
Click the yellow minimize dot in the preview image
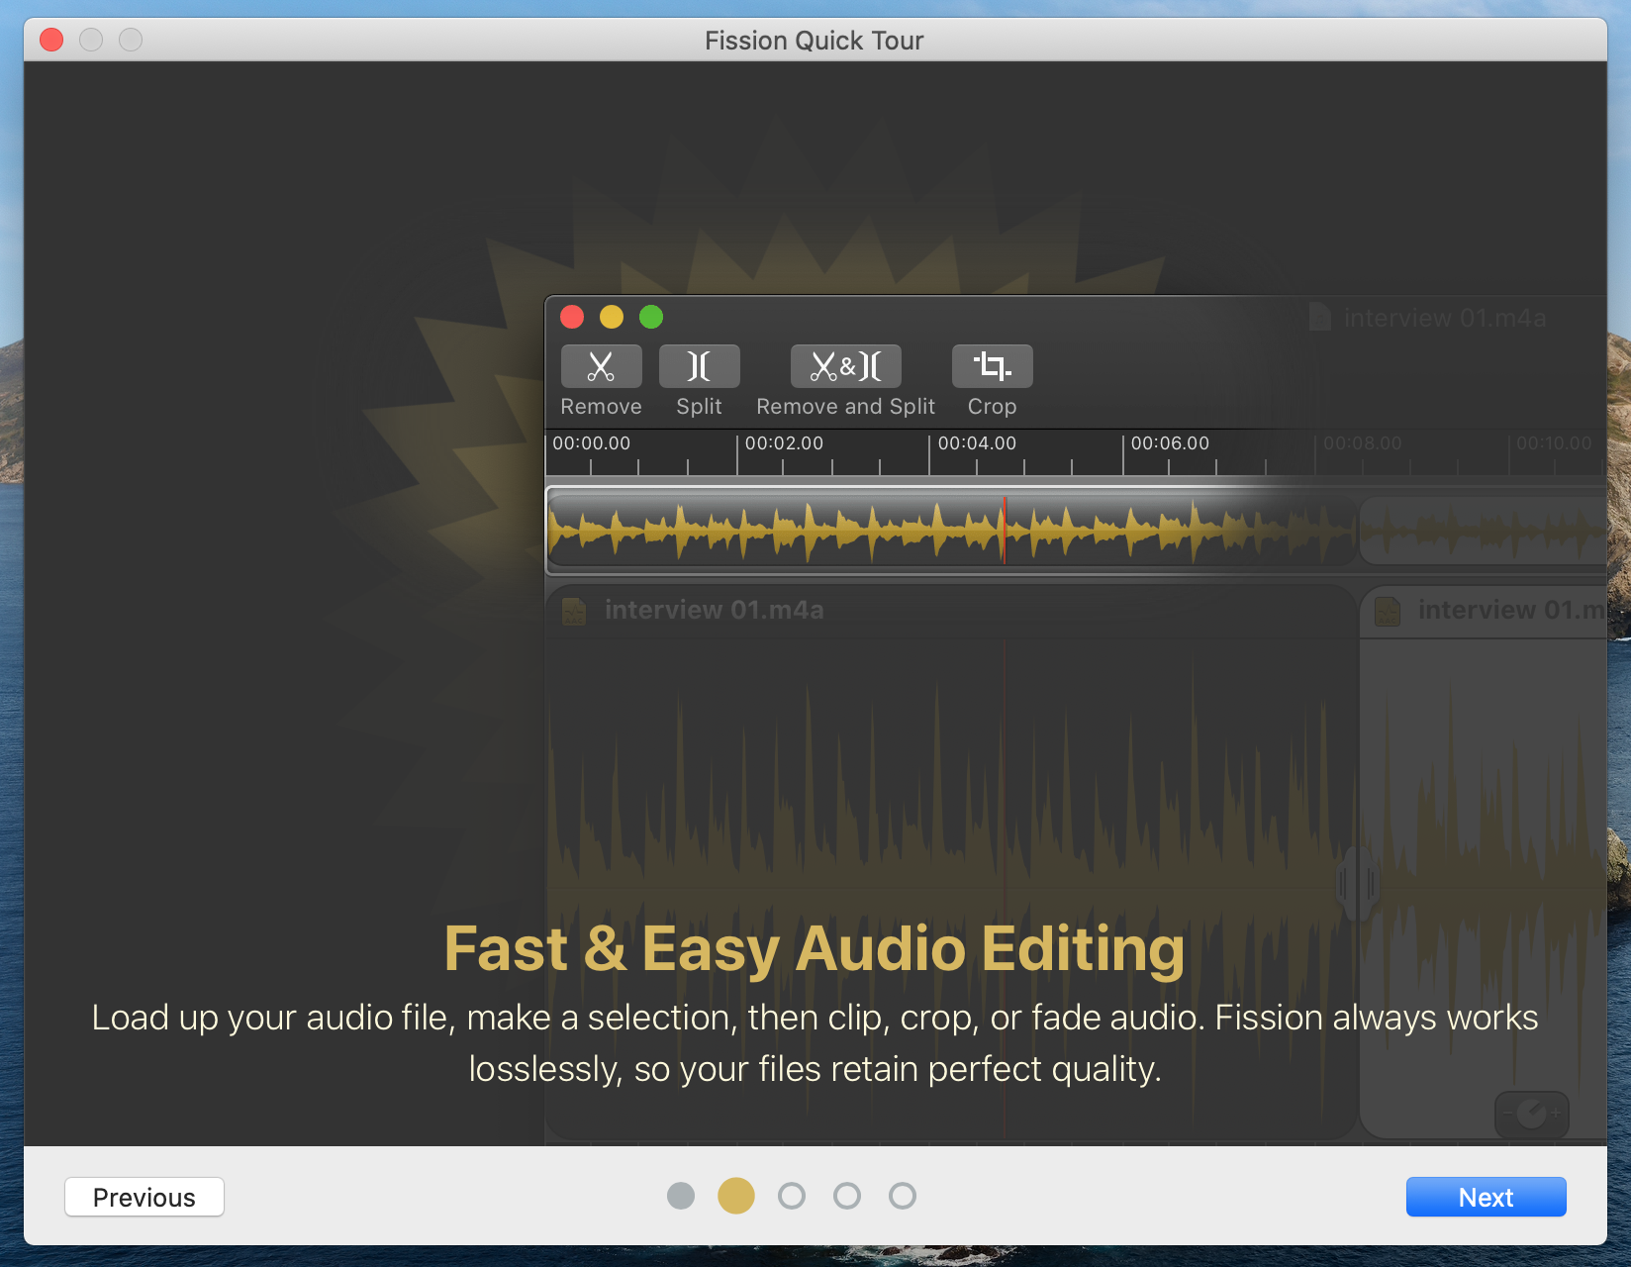[x=612, y=317]
